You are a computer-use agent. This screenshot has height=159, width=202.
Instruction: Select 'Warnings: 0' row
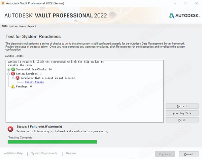click(24, 86)
